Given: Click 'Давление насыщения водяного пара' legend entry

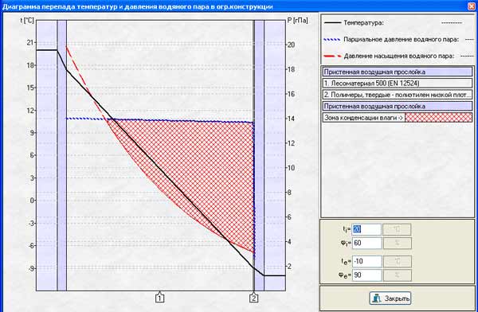Looking at the screenshot, I should pyautogui.click(x=399, y=56).
